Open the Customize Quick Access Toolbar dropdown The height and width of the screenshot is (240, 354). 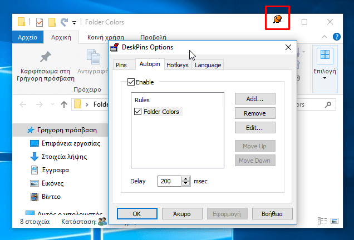(74, 22)
